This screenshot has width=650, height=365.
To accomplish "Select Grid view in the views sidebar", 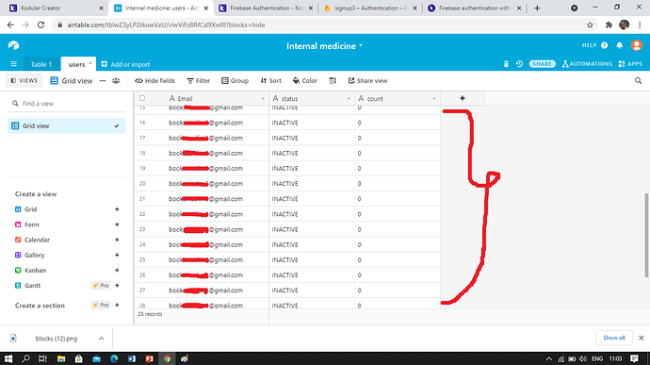I will (x=66, y=125).
